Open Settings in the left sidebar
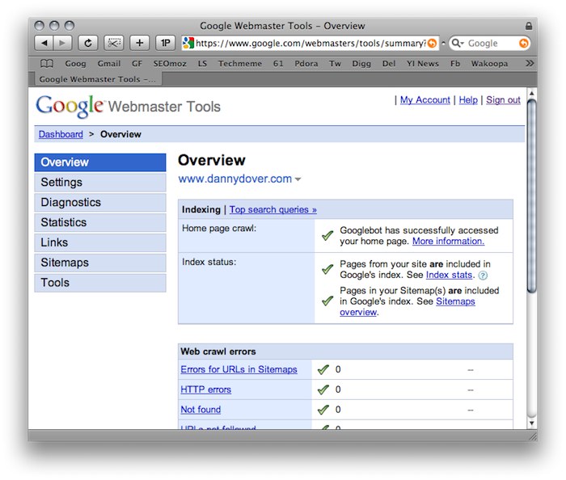566x480 pixels. click(100, 183)
